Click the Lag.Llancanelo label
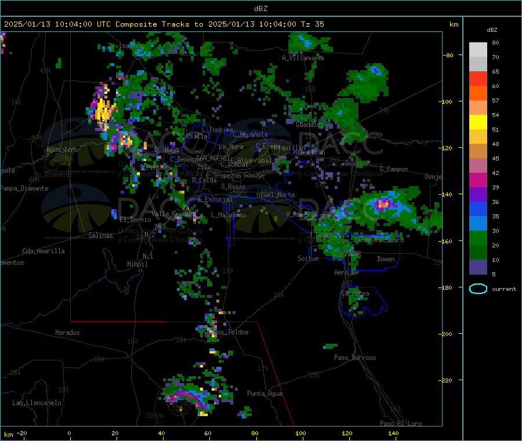Screen dimensions: 522x441 [x=37, y=403]
